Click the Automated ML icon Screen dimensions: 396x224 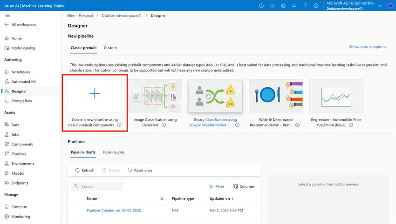tap(7, 82)
